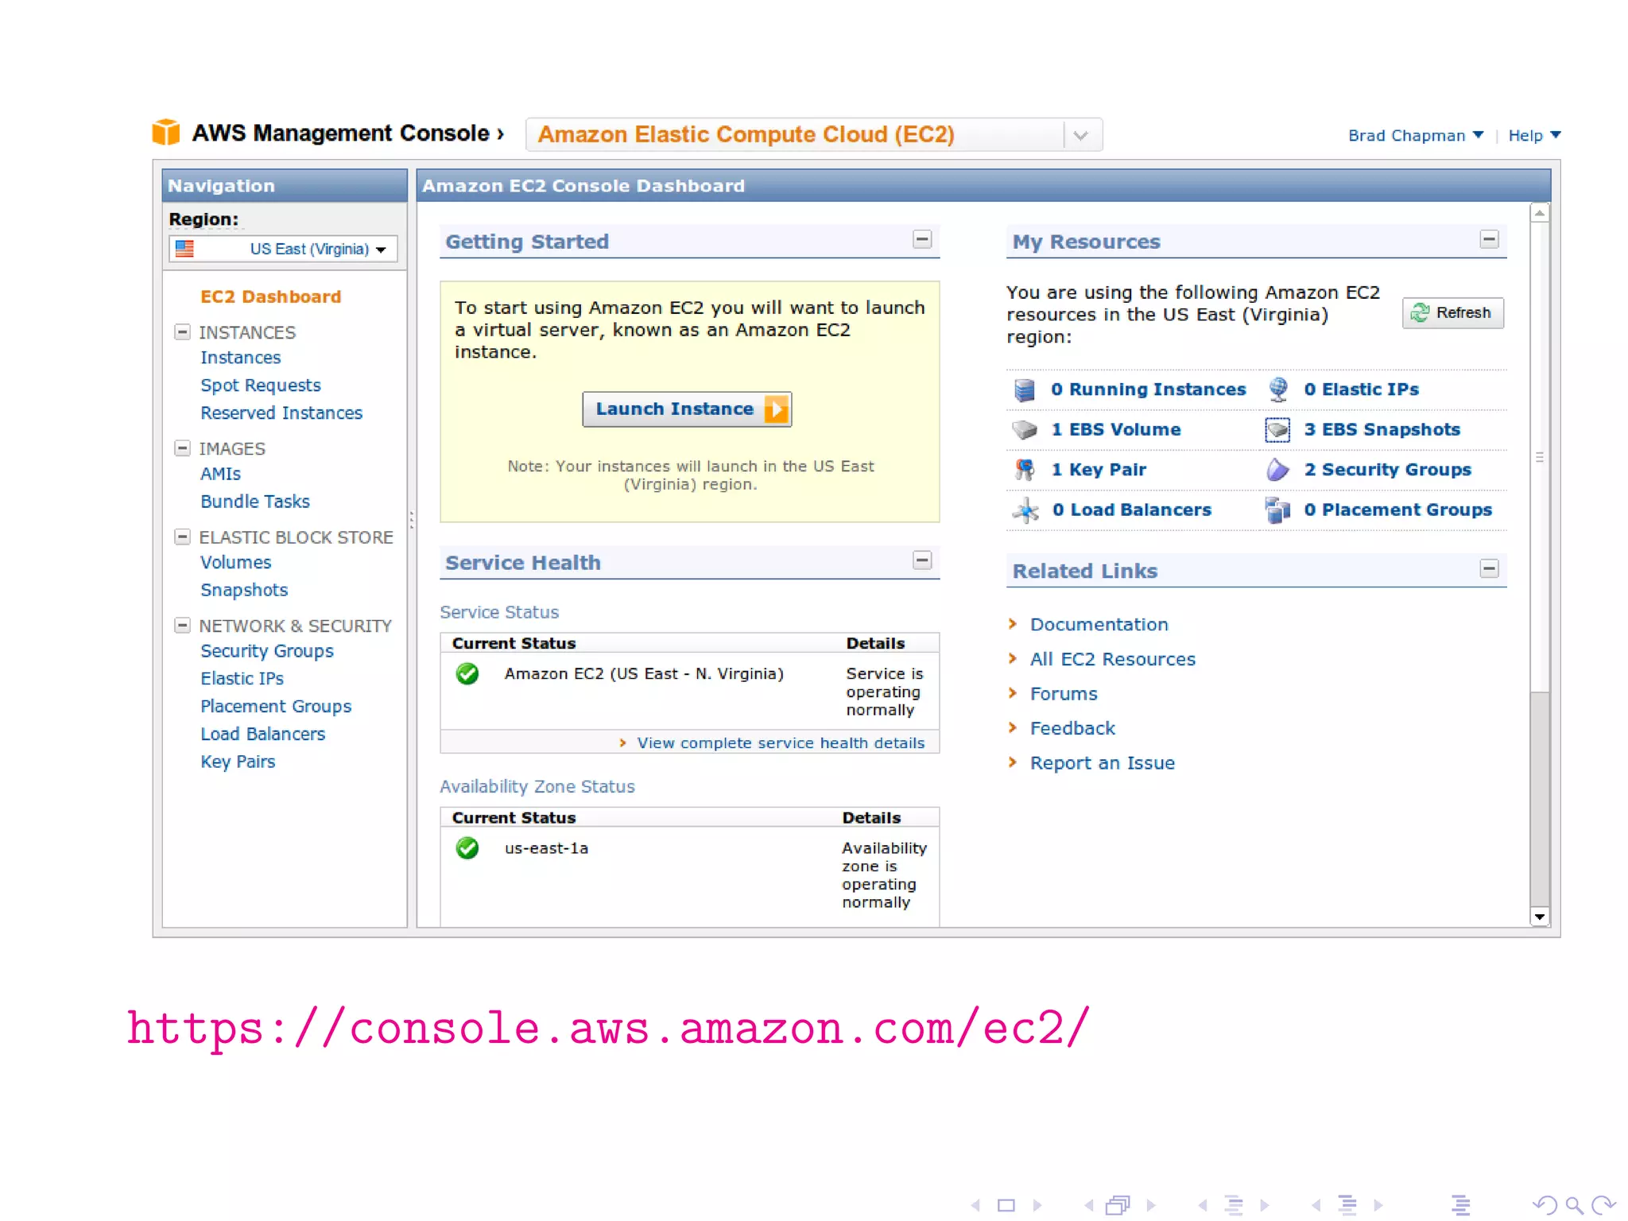Collapse the INSTANCES navigation section
Image resolution: width=1628 pixels, height=1221 pixels.
pos(182,331)
